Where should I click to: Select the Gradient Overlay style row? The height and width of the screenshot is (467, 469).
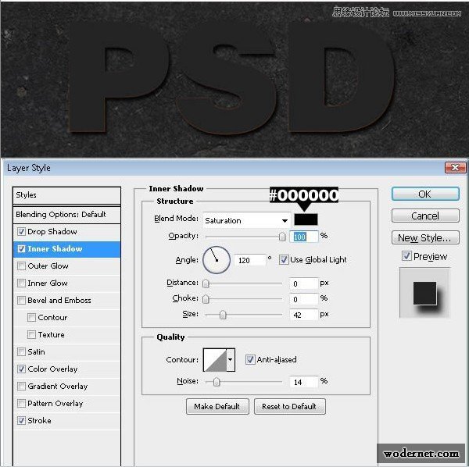click(66, 386)
